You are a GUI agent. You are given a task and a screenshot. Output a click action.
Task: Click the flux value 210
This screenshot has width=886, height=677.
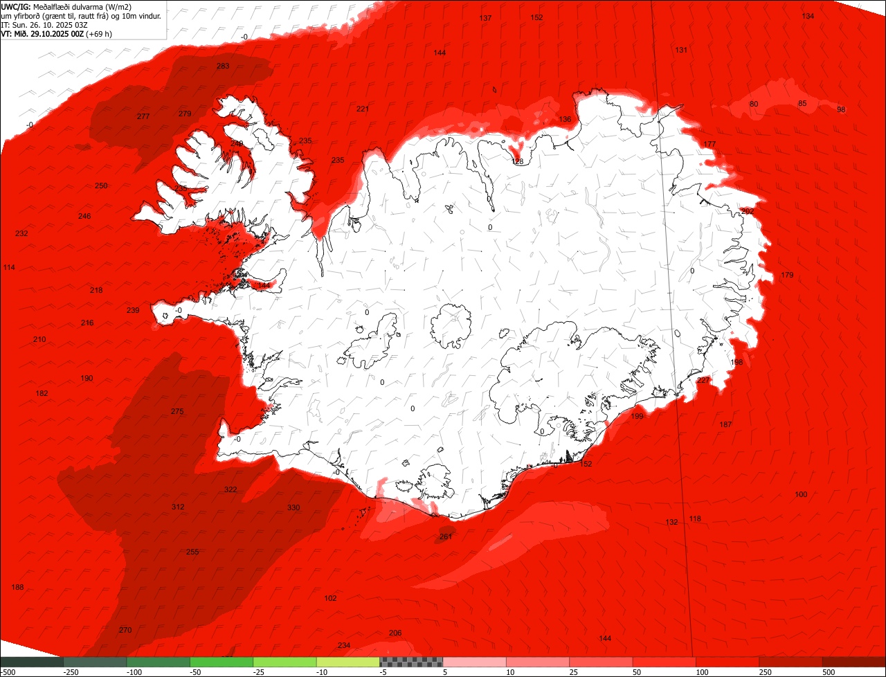tap(39, 339)
